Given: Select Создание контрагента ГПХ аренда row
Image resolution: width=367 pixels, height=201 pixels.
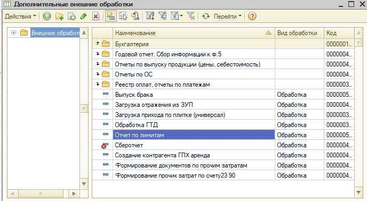Looking at the screenshot, I should click(x=223, y=155).
